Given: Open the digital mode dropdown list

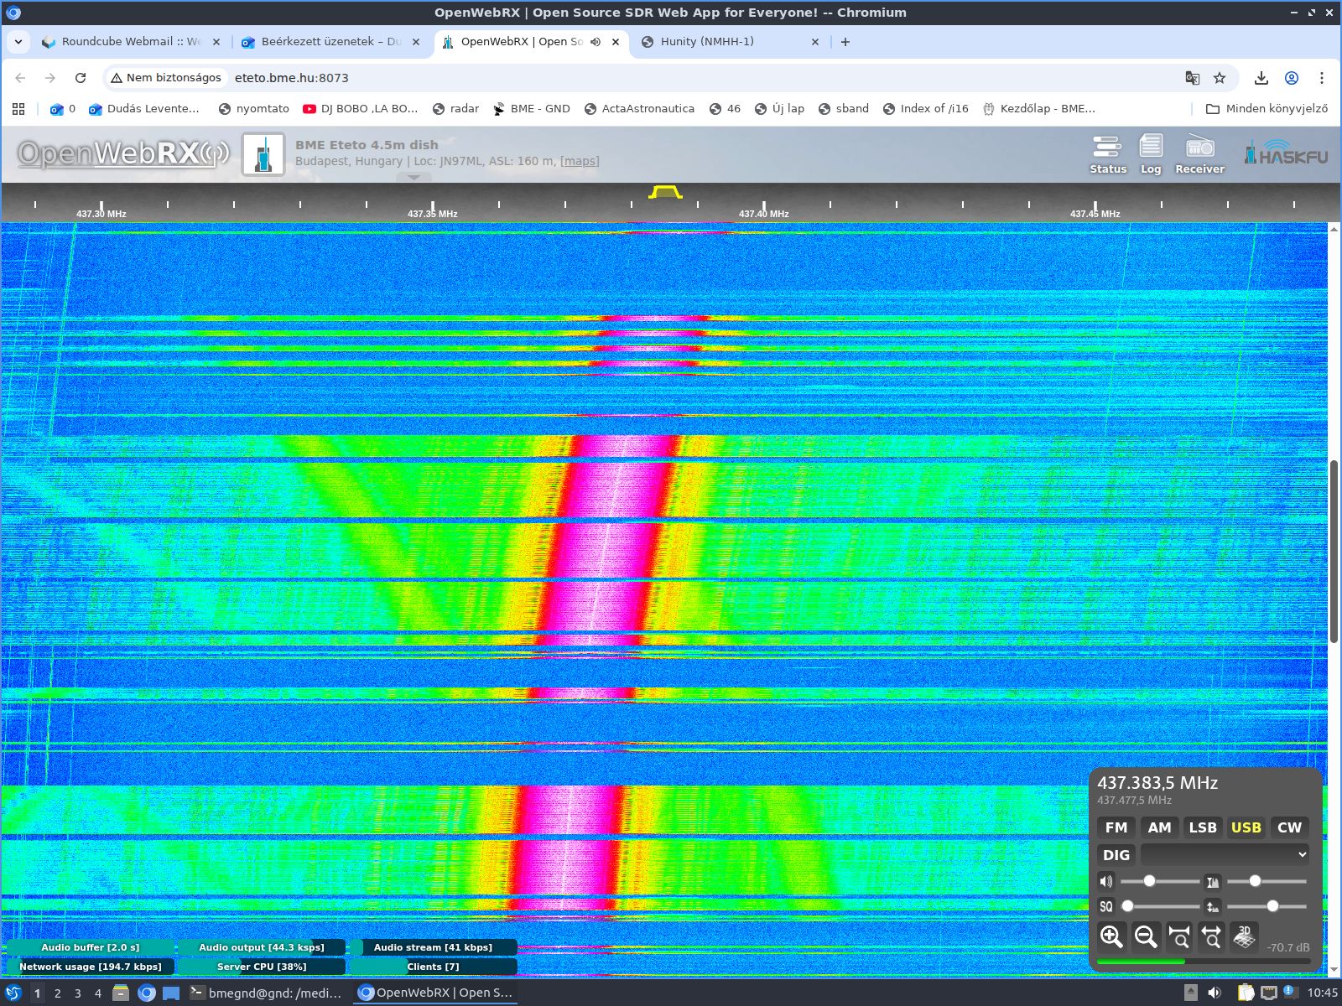Looking at the screenshot, I should click(1225, 854).
